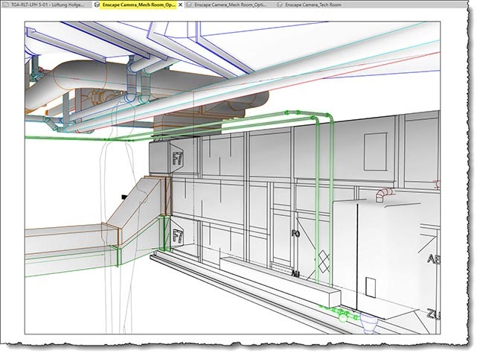Select the FO label on the air handling unit
480x356 pixels.
click(x=295, y=234)
